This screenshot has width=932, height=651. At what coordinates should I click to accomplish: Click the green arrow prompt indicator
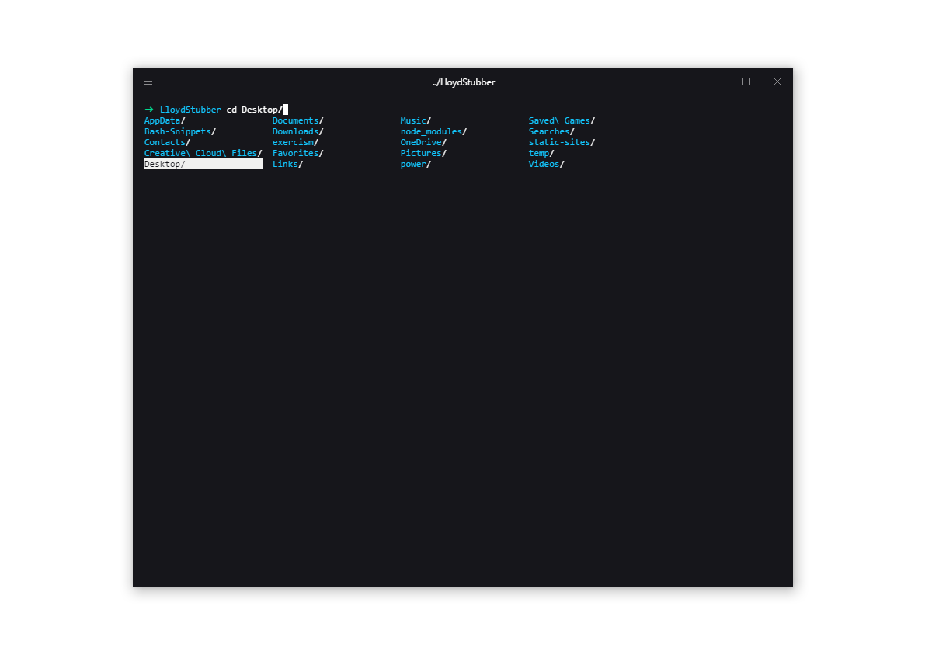[x=148, y=109]
